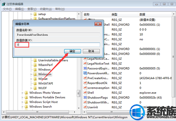176x121 pixels.
Task: Click the WUDF folder icon
Action: (35, 88)
